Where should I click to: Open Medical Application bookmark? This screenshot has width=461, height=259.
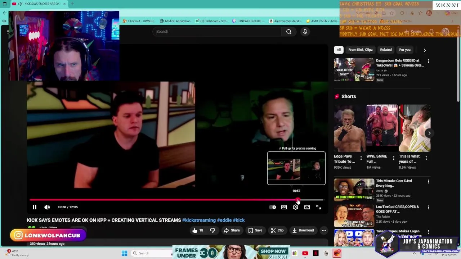[175, 21]
